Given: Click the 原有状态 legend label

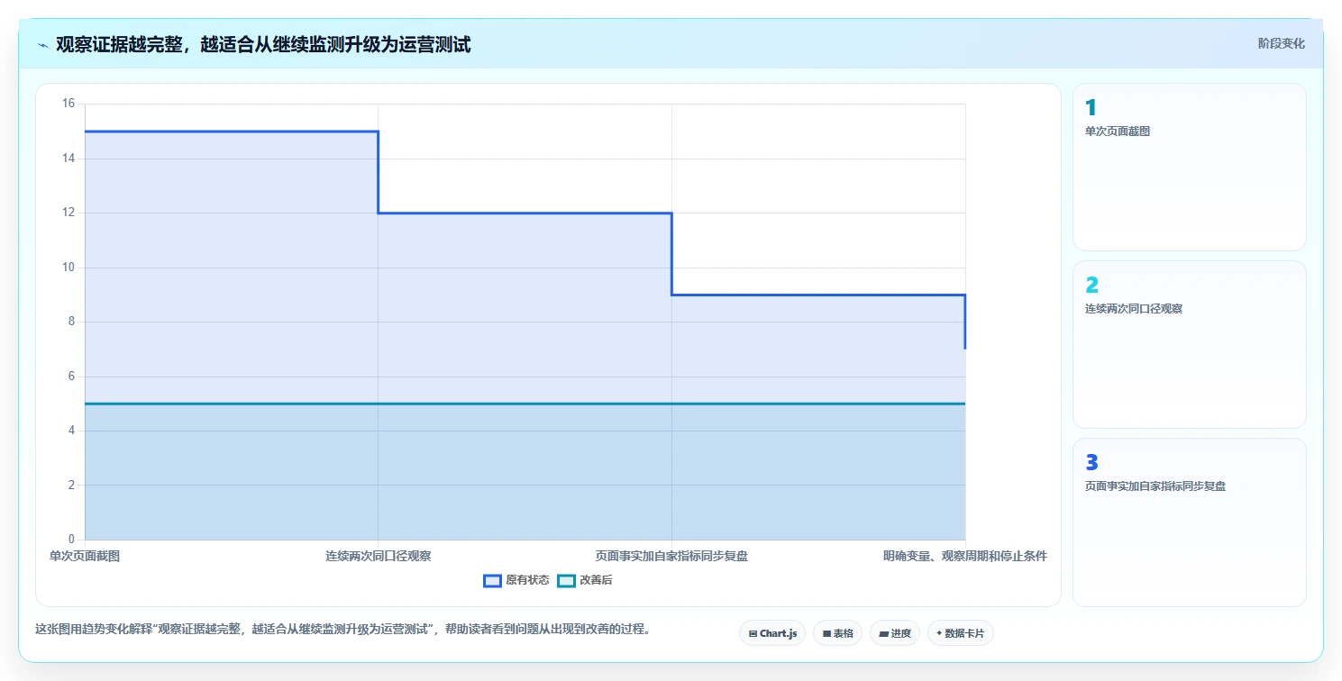Looking at the screenshot, I should [x=527, y=580].
